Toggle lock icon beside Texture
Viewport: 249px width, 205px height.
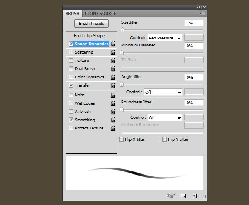(113, 61)
